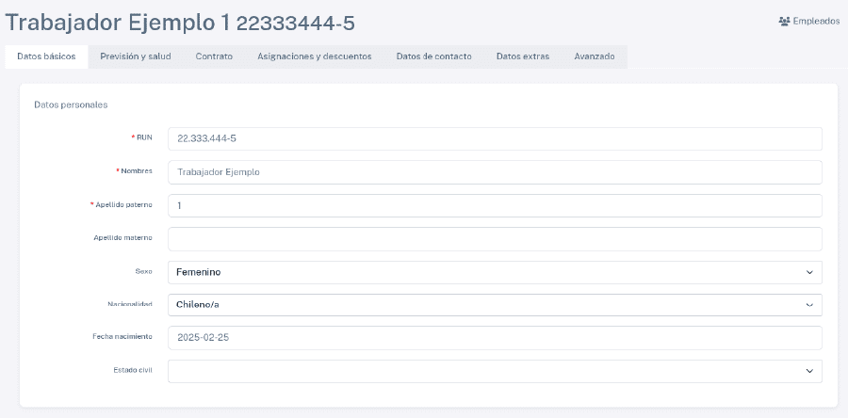The height and width of the screenshot is (418, 848).
Task: Focus the Nombres text field
Action: (x=494, y=172)
